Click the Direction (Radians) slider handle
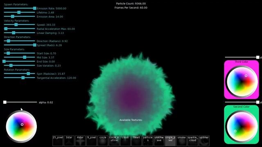 tap(9, 41)
